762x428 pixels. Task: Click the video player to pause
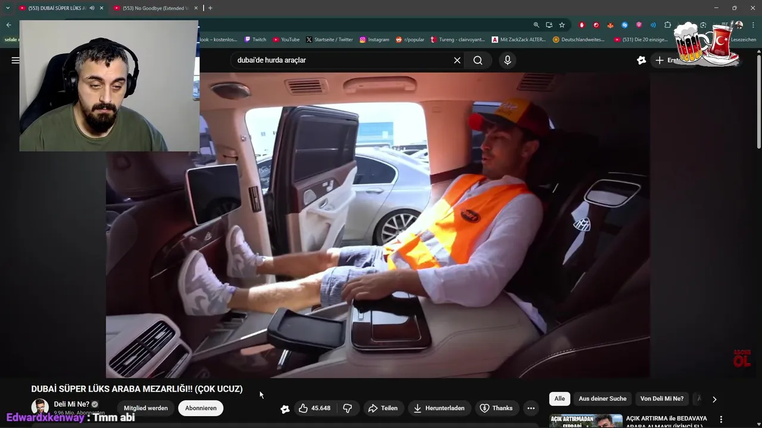pyautogui.click(x=378, y=225)
